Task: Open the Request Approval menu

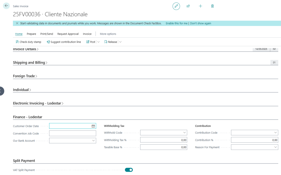Action: pyautogui.click(x=68, y=34)
